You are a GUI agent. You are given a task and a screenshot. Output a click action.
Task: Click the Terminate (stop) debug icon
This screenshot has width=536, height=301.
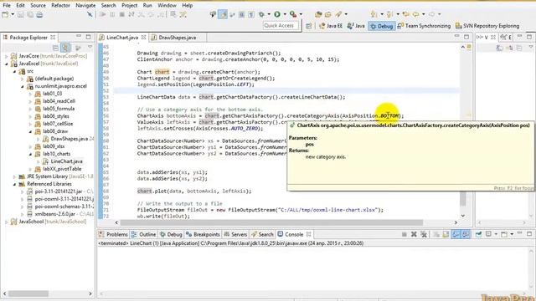pos(121,14)
